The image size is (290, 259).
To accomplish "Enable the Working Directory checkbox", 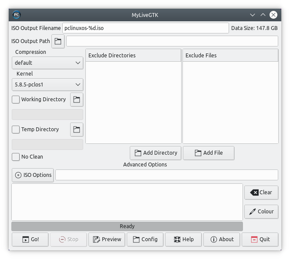I will point(16,100).
